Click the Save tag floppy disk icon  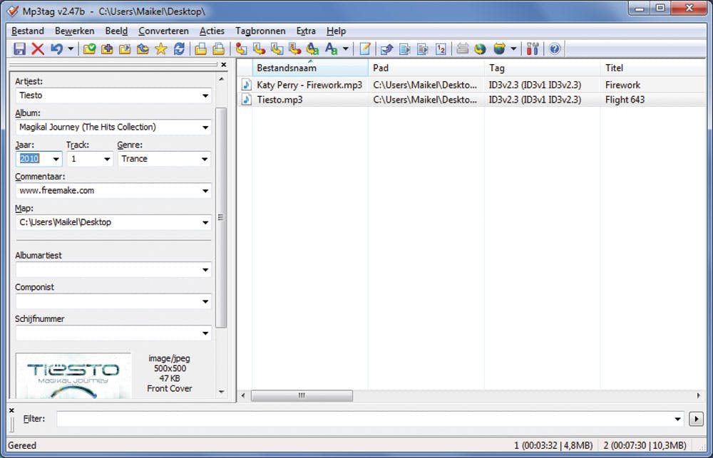coord(19,48)
